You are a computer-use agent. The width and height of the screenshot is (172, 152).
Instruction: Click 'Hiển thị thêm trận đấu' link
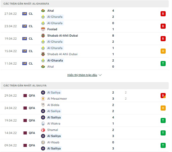pyautogui.click(x=82, y=75)
